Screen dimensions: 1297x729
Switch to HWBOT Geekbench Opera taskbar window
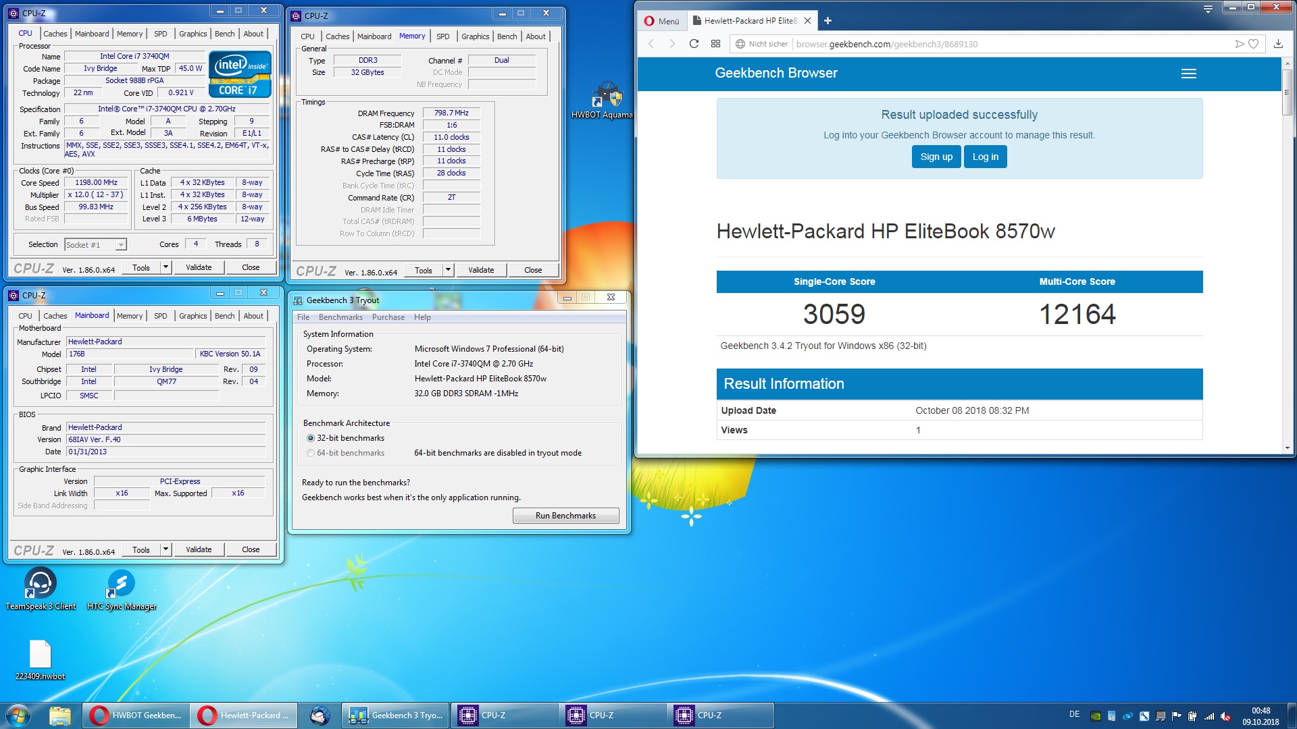[136, 715]
